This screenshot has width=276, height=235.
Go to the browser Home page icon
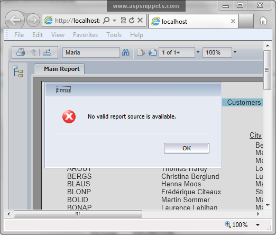tap(263, 21)
